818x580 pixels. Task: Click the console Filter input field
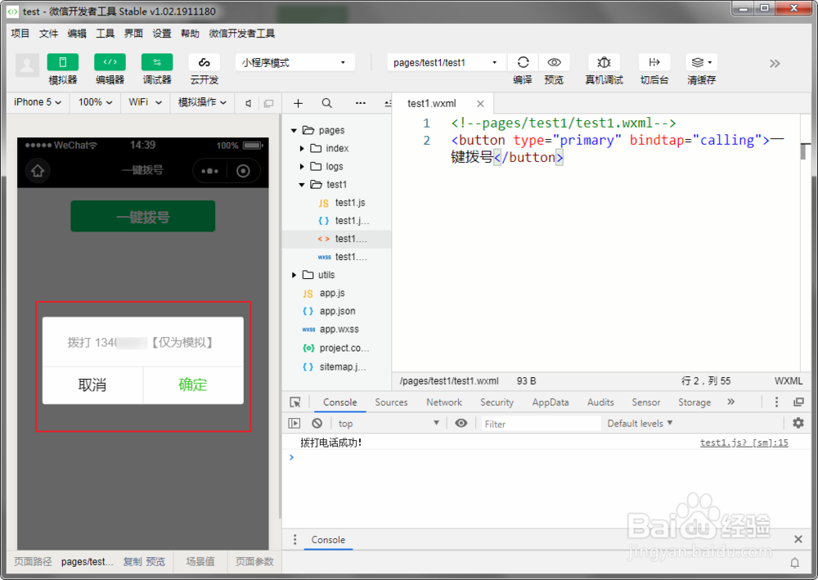[541, 424]
